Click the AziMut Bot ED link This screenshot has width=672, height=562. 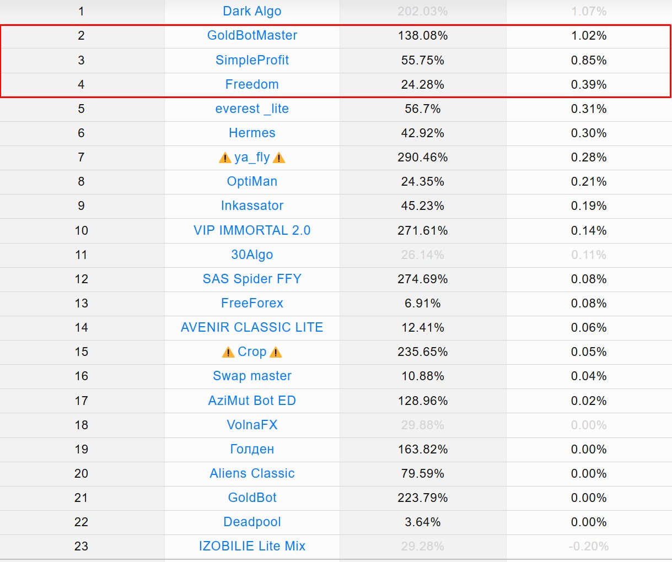252,401
